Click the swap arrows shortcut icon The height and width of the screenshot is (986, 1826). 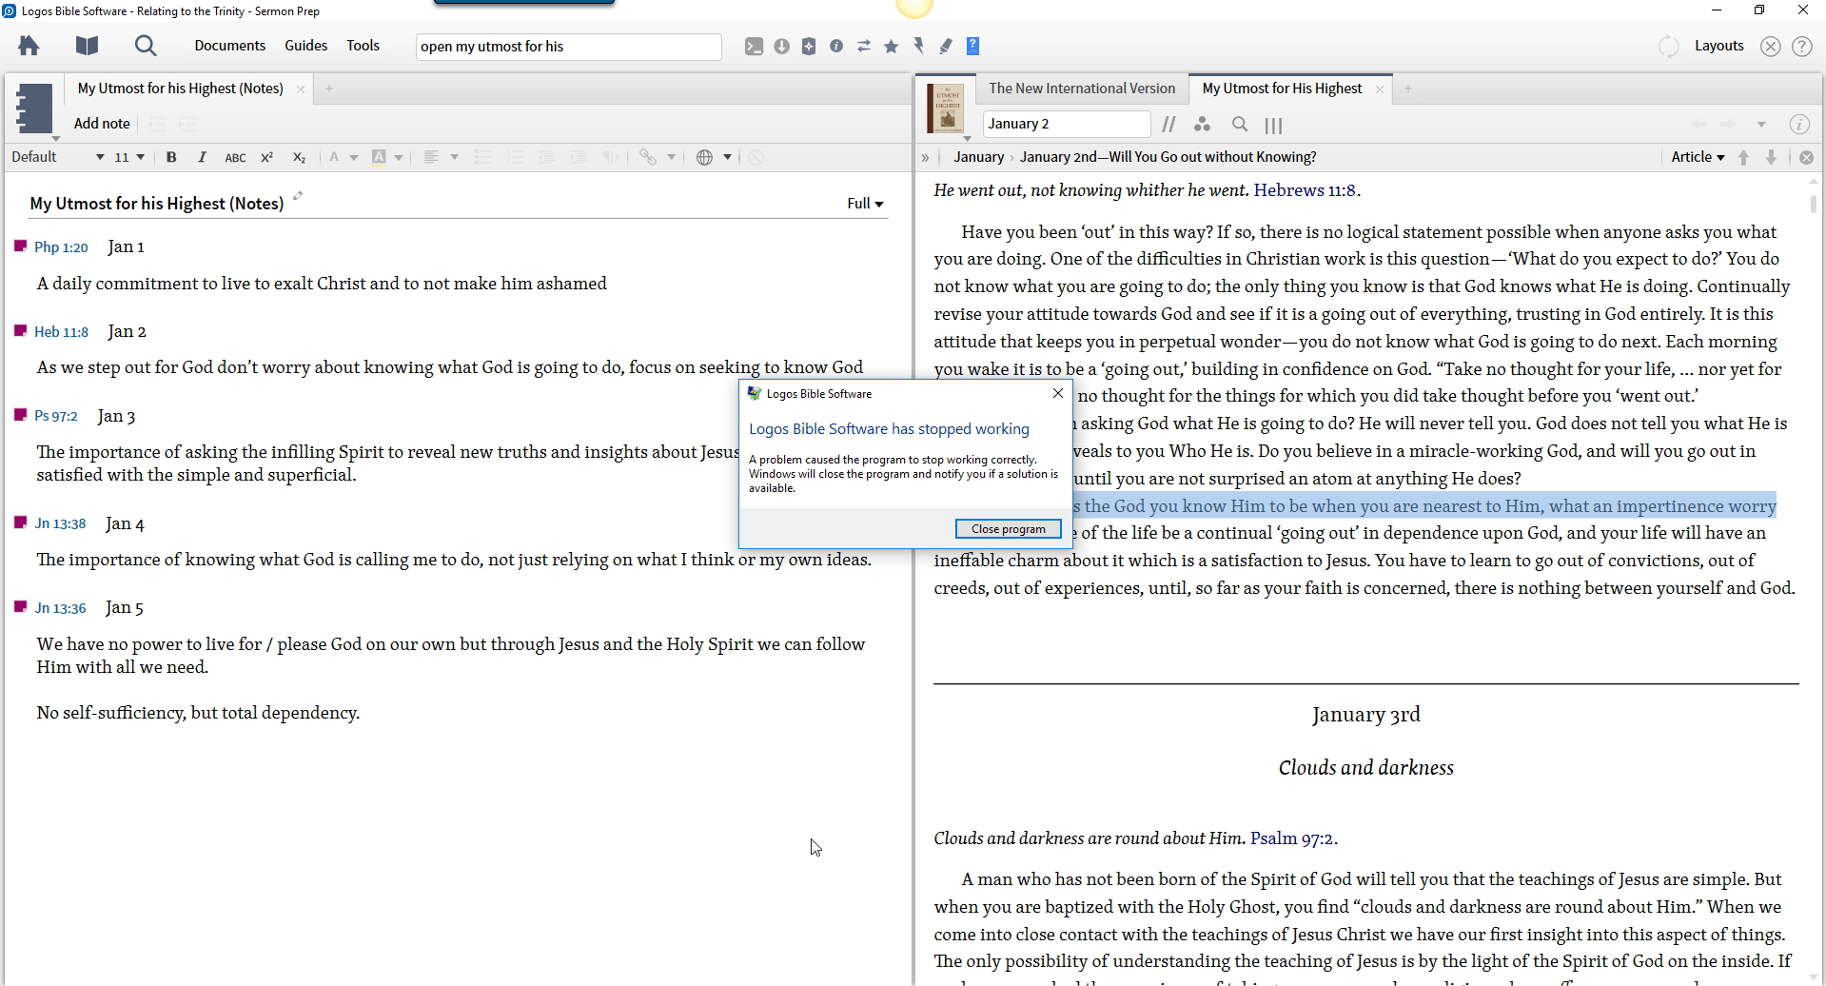coord(864,46)
